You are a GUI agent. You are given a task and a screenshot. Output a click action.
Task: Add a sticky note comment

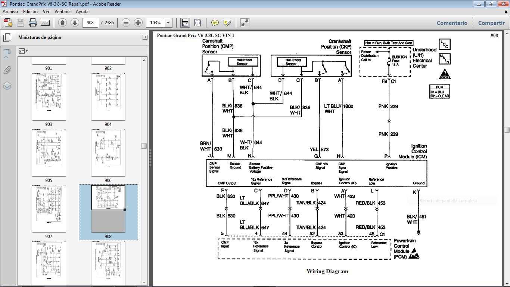(x=215, y=23)
